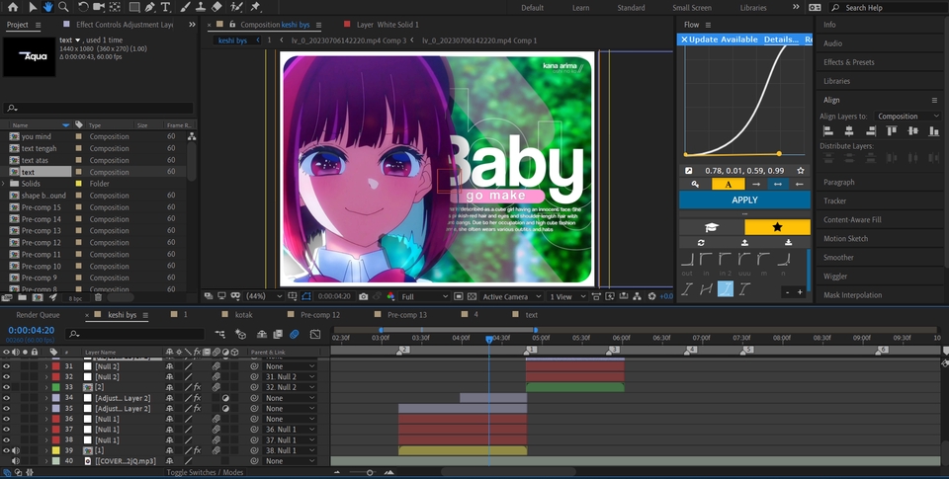This screenshot has width=949, height=479.
Task: Open Align Layers to Composition dropdown
Action: pyautogui.click(x=908, y=117)
